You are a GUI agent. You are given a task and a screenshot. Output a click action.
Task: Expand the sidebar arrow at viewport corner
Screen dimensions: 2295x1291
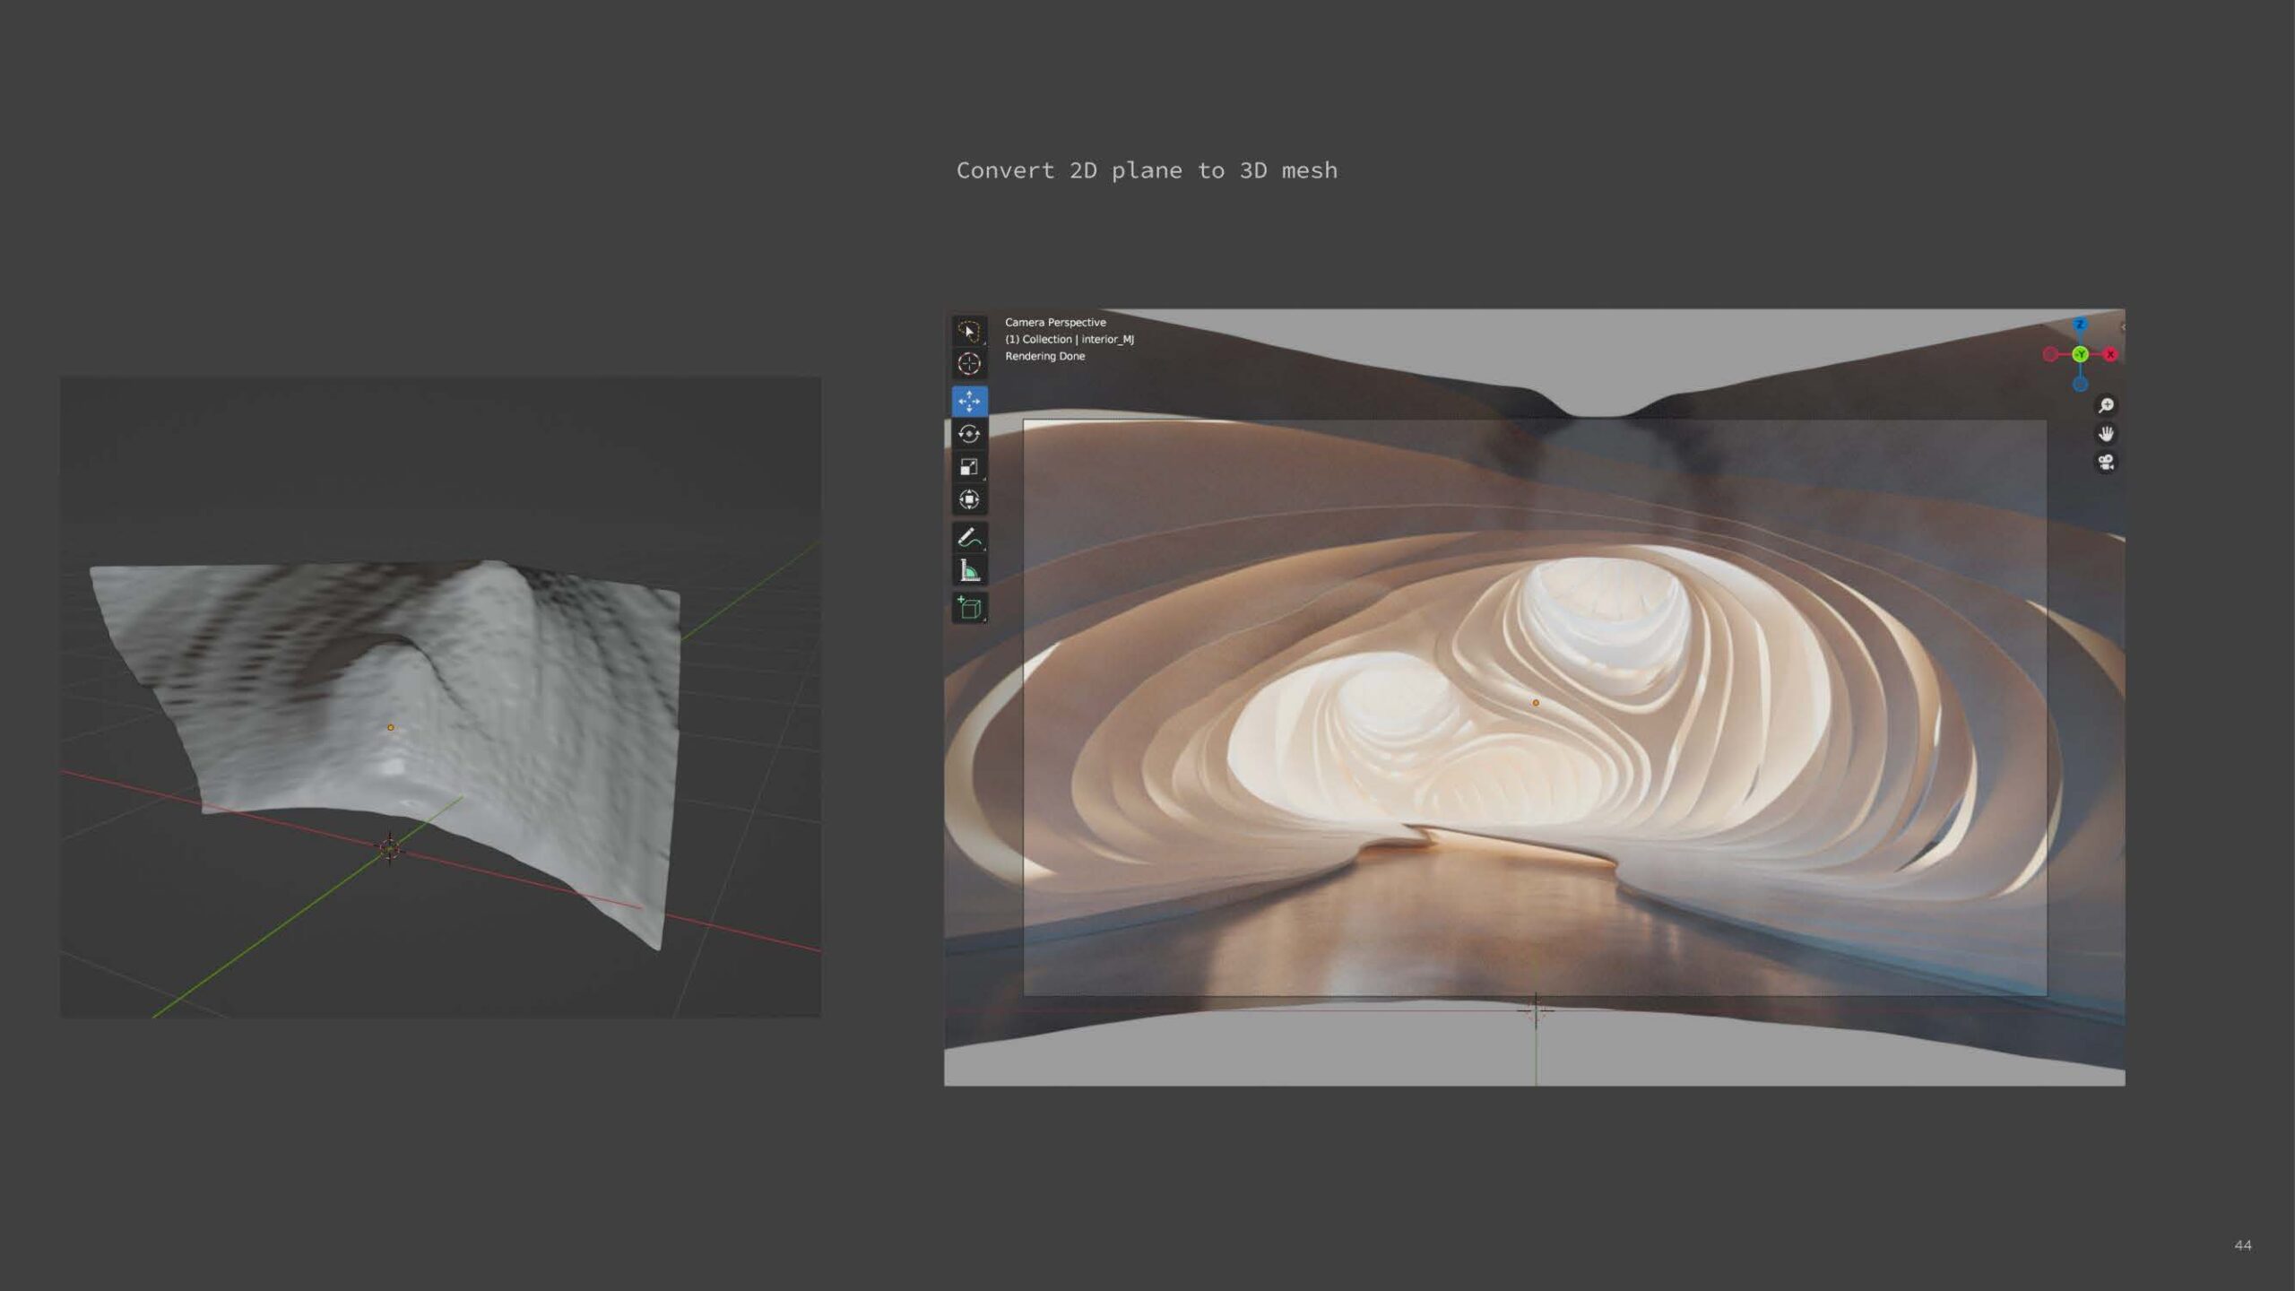tap(2122, 327)
